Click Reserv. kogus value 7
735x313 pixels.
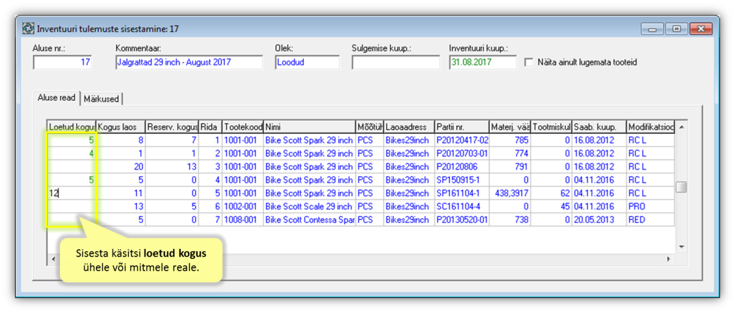coord(172,140)
